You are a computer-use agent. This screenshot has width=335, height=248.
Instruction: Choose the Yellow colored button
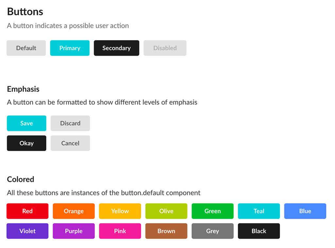(120, 211)
